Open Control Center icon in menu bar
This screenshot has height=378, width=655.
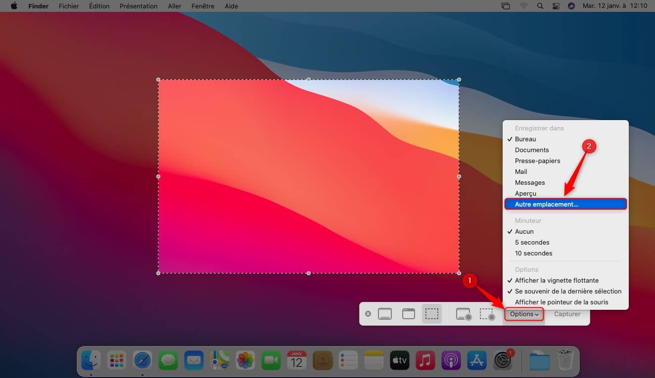[556, 6]
